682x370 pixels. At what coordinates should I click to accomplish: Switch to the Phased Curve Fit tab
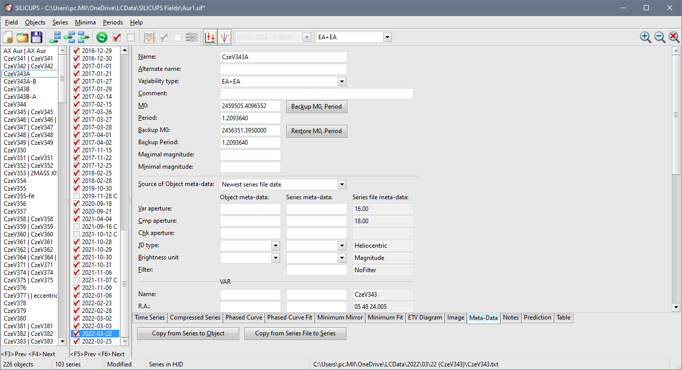click(x=290, y=318)
